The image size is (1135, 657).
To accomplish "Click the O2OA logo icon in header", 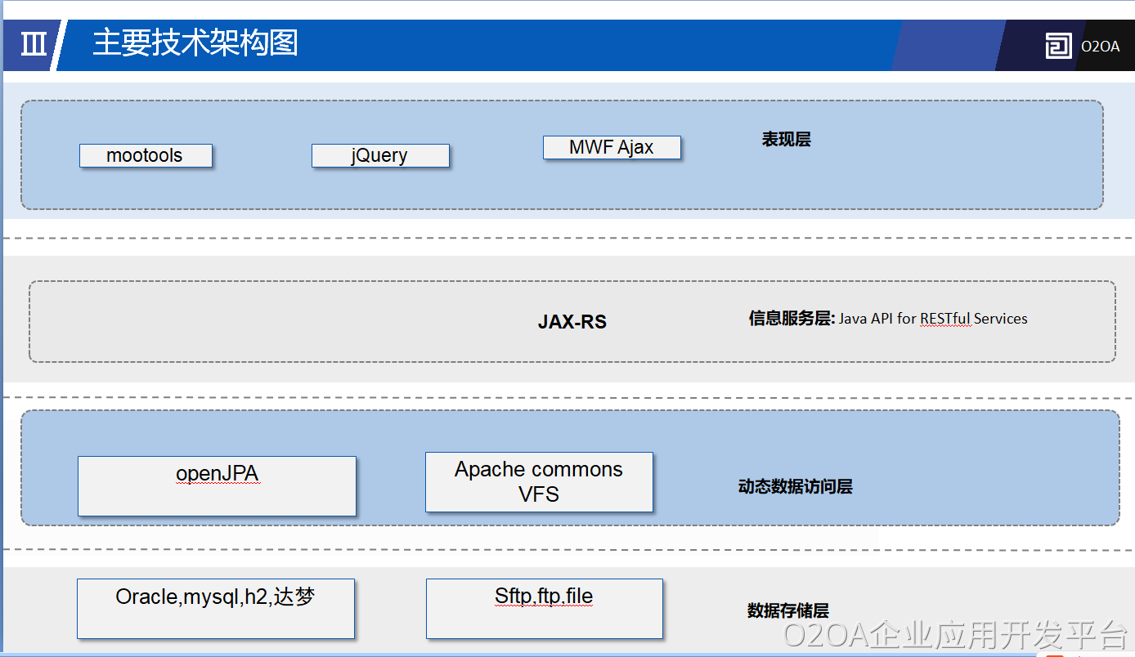I will click(1058, 46).
